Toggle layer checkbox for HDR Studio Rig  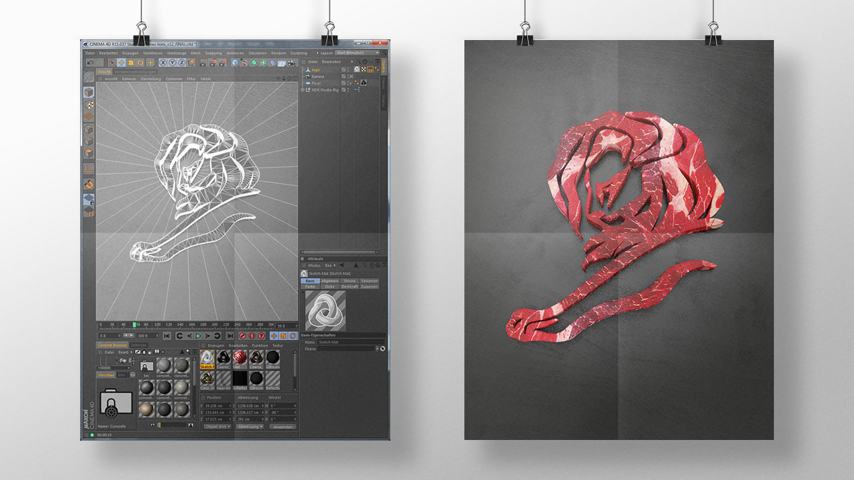click(x=343, y=90)
